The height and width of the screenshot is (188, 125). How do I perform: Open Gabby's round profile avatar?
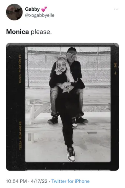pyautogui.click(x=14, y=12)
